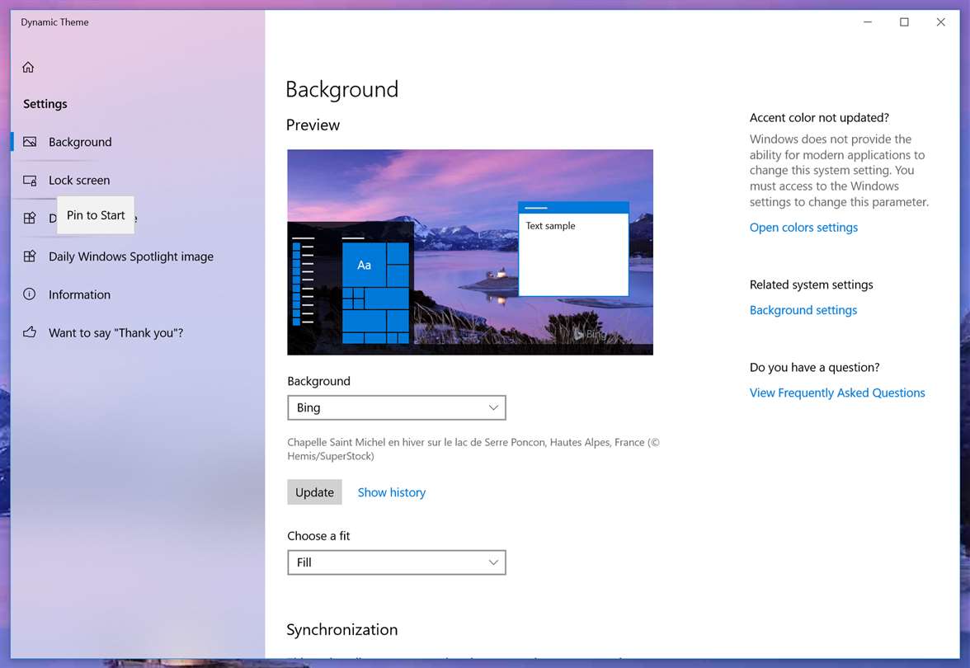Open the Show history link
This screenshot has height=668, width=970.
click(392, 492)
